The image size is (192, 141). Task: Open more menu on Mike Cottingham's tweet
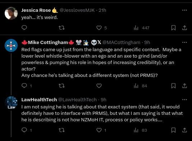pos(184,43)
